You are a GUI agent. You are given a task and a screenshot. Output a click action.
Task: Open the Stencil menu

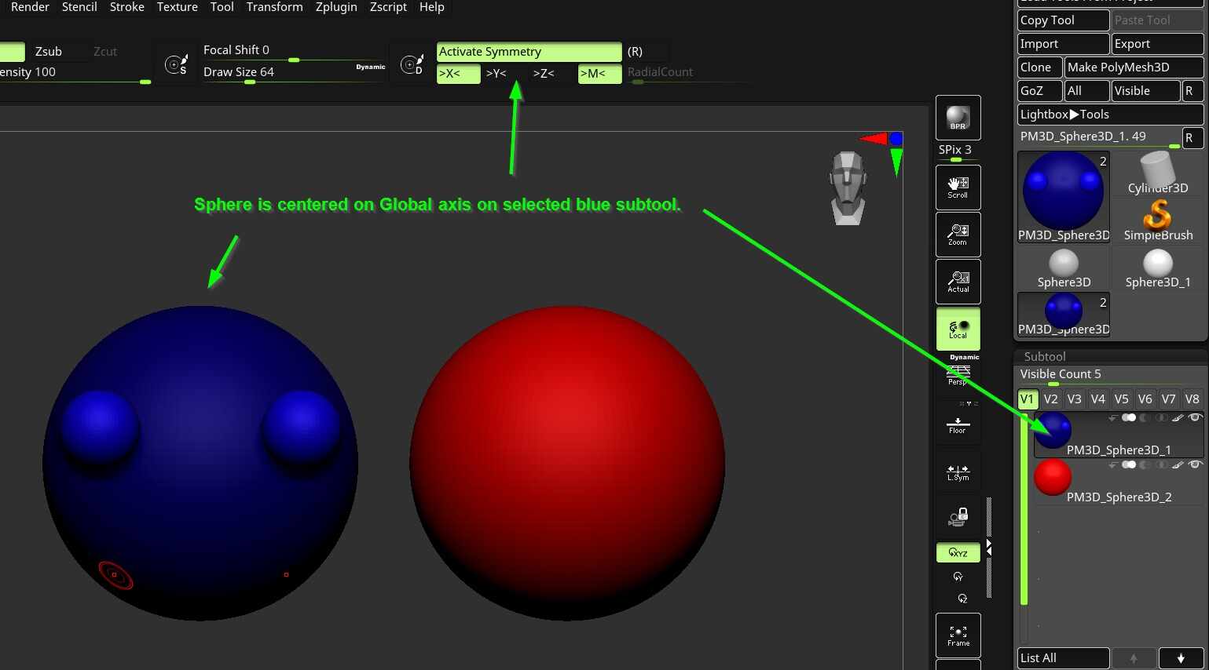(x=79, y=7)
